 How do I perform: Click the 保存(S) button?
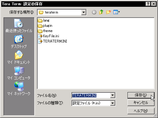141,95
